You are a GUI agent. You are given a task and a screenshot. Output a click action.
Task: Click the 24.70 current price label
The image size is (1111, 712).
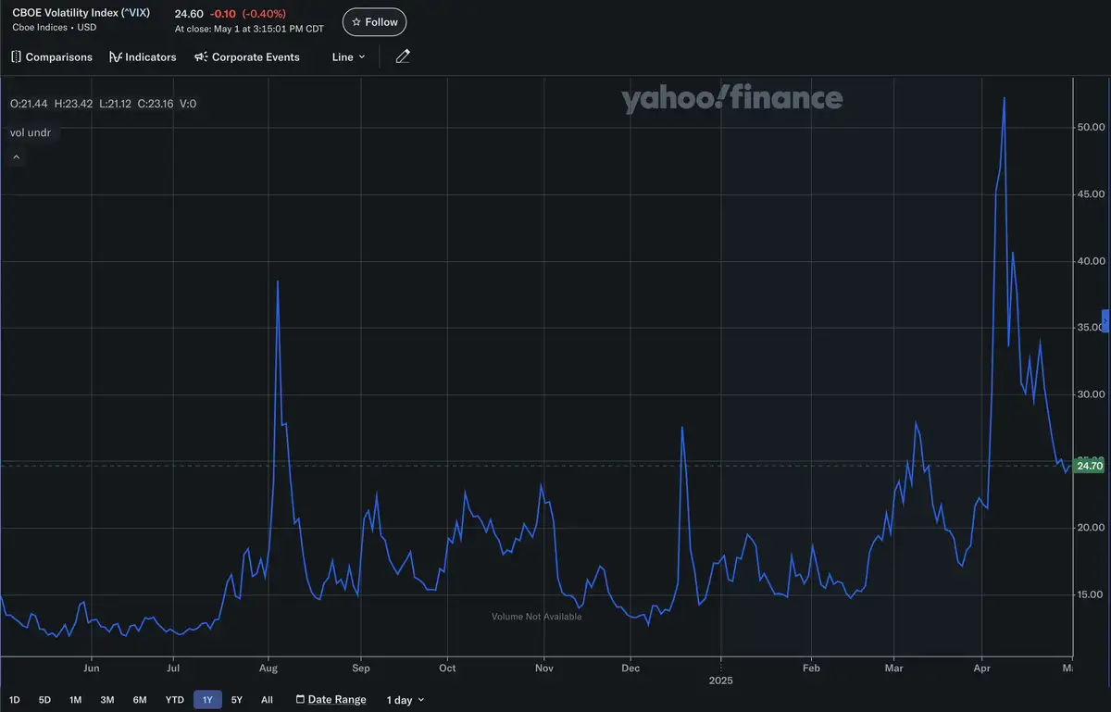point(1091,466)
